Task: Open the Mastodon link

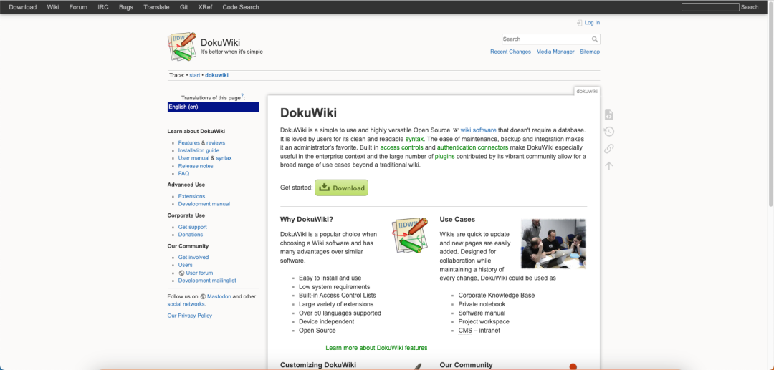Action: (x=219, y=296)
